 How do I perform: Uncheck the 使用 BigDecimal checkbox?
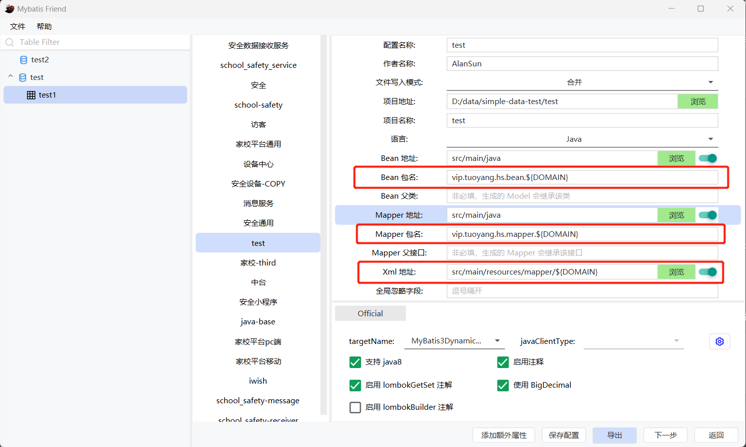503,385
